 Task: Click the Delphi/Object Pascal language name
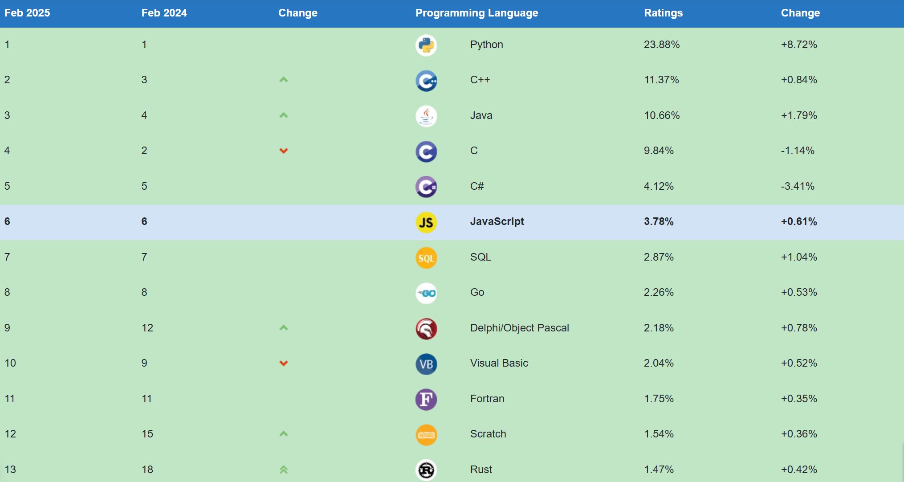tap(519, 328)
